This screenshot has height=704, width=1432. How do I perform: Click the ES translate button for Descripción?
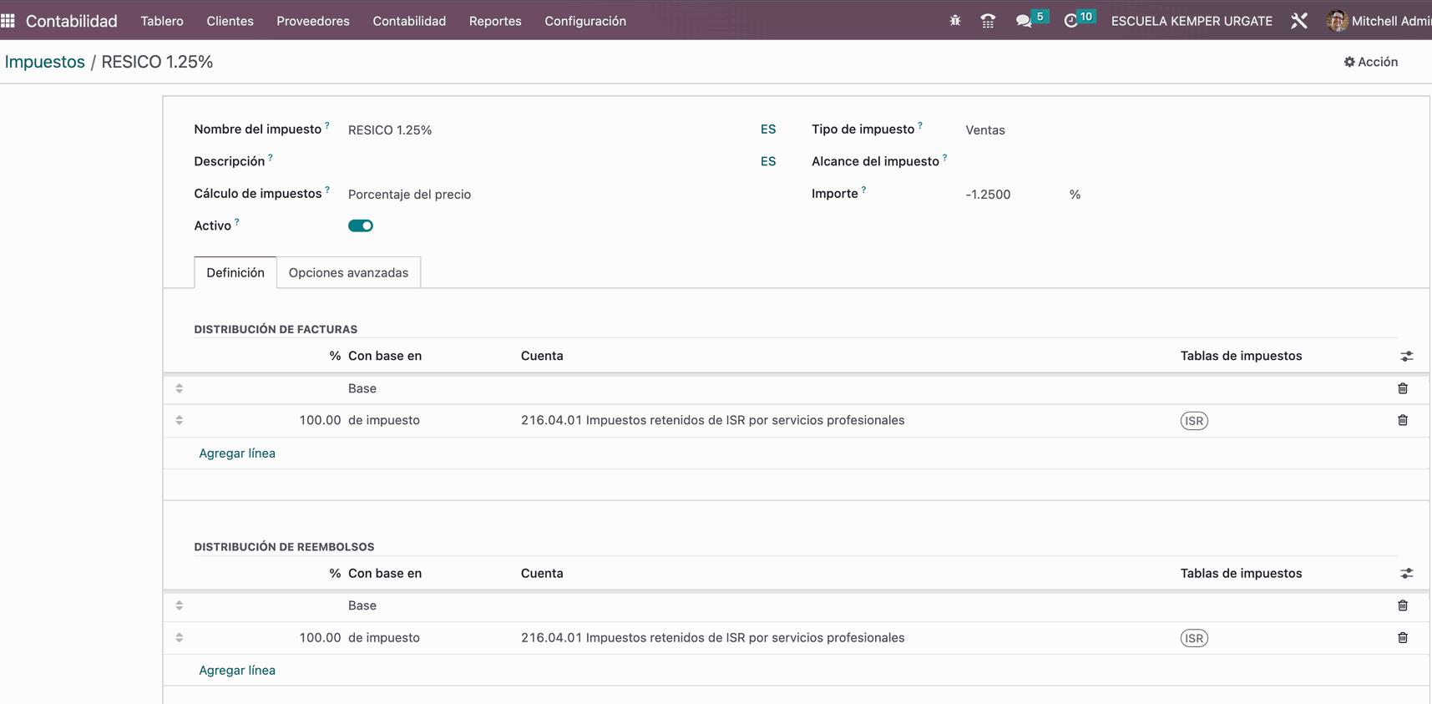768,162
